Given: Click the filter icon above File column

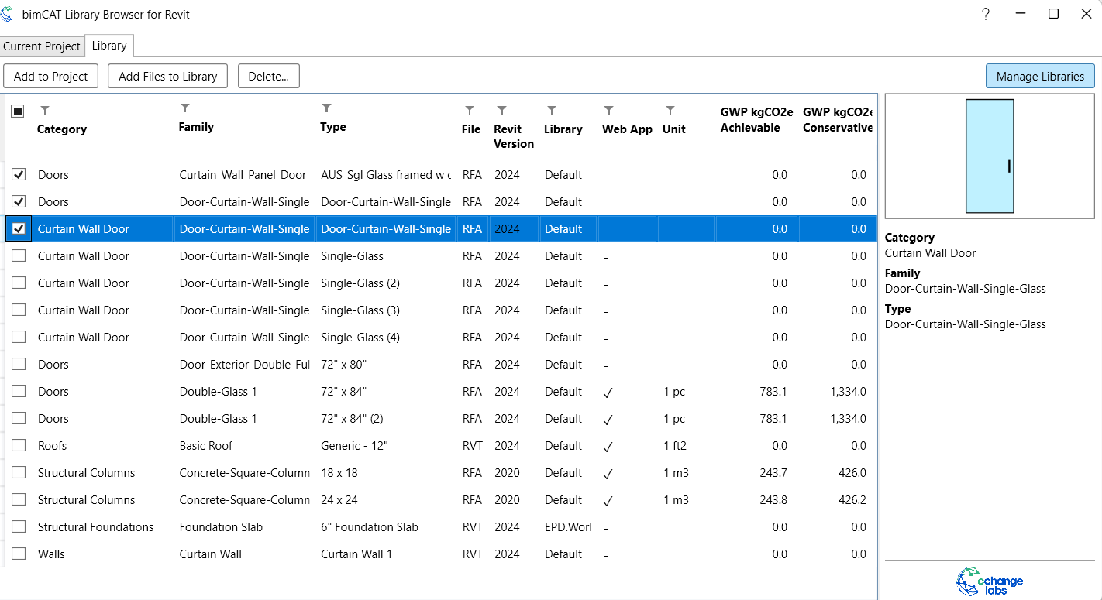Looking at the screenshot, I should (469, 111).
